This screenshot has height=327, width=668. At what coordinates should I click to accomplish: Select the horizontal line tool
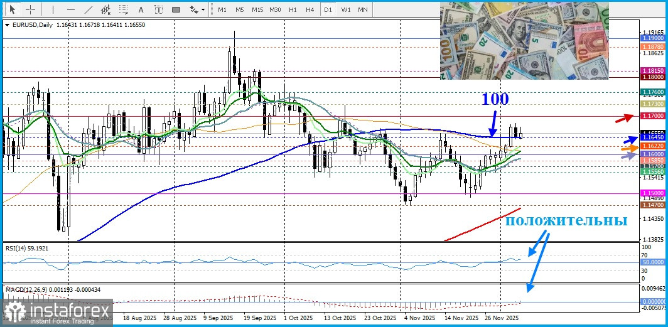click(x=70, y=9)
